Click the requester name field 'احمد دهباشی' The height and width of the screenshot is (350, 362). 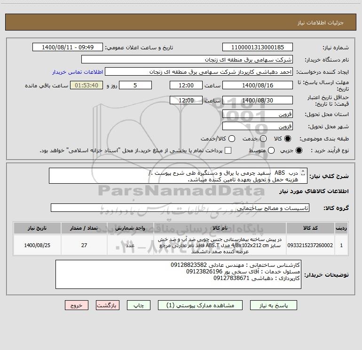199,72
